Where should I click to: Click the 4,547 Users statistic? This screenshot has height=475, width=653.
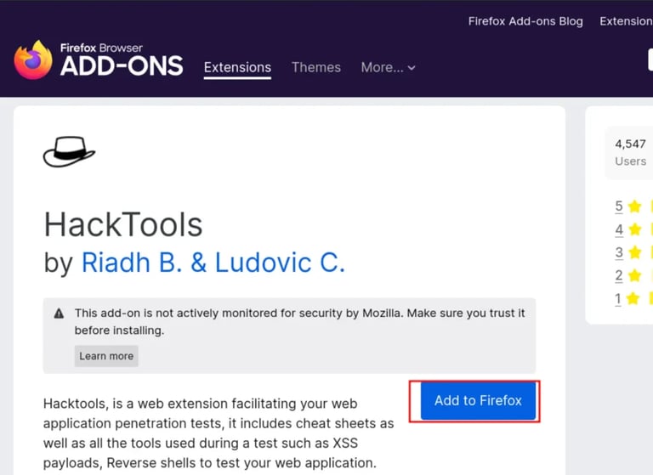coord(631,152)
